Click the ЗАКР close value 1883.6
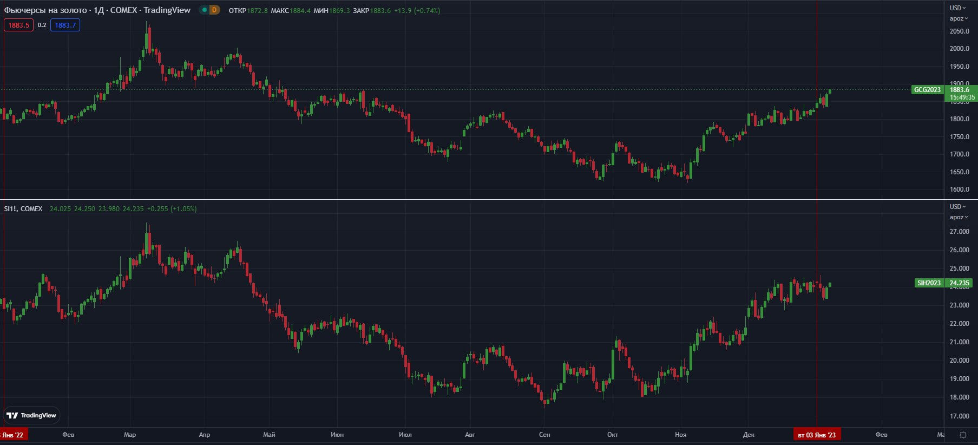Image resolution: width=978 pixels, height=445 pixels. (380, 10)
